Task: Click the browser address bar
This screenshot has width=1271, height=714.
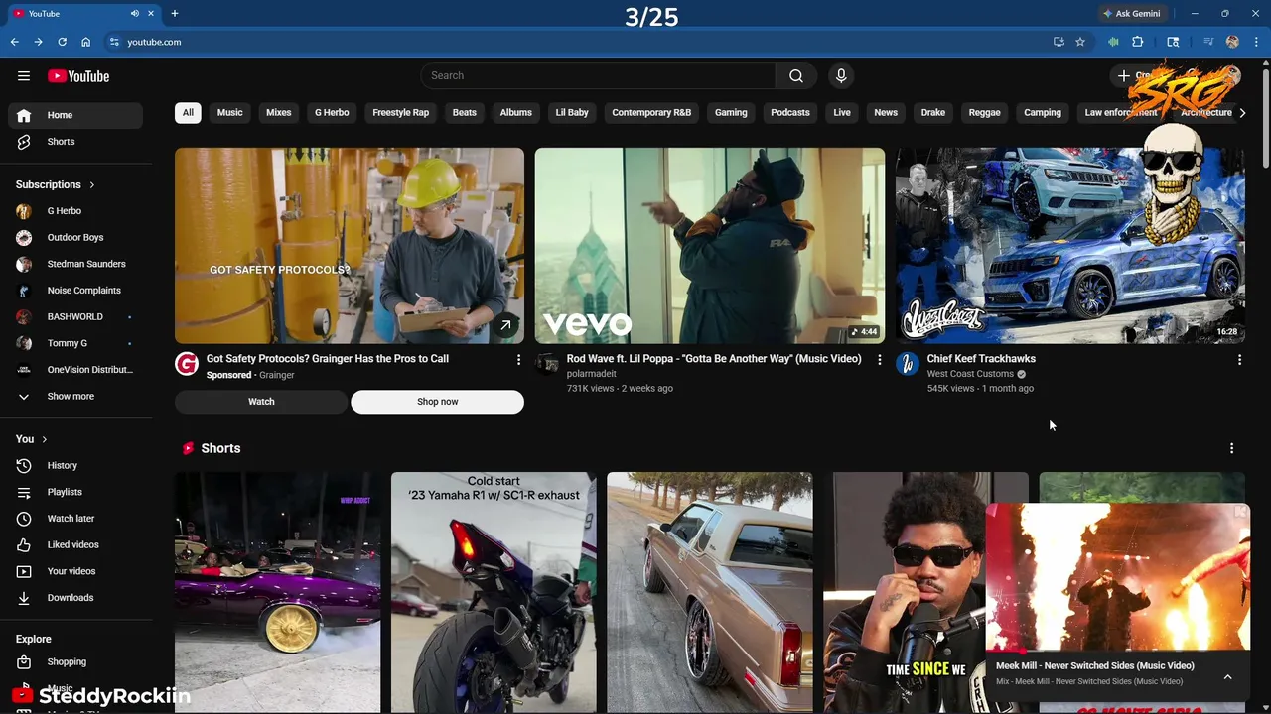Action: (576, 42)
